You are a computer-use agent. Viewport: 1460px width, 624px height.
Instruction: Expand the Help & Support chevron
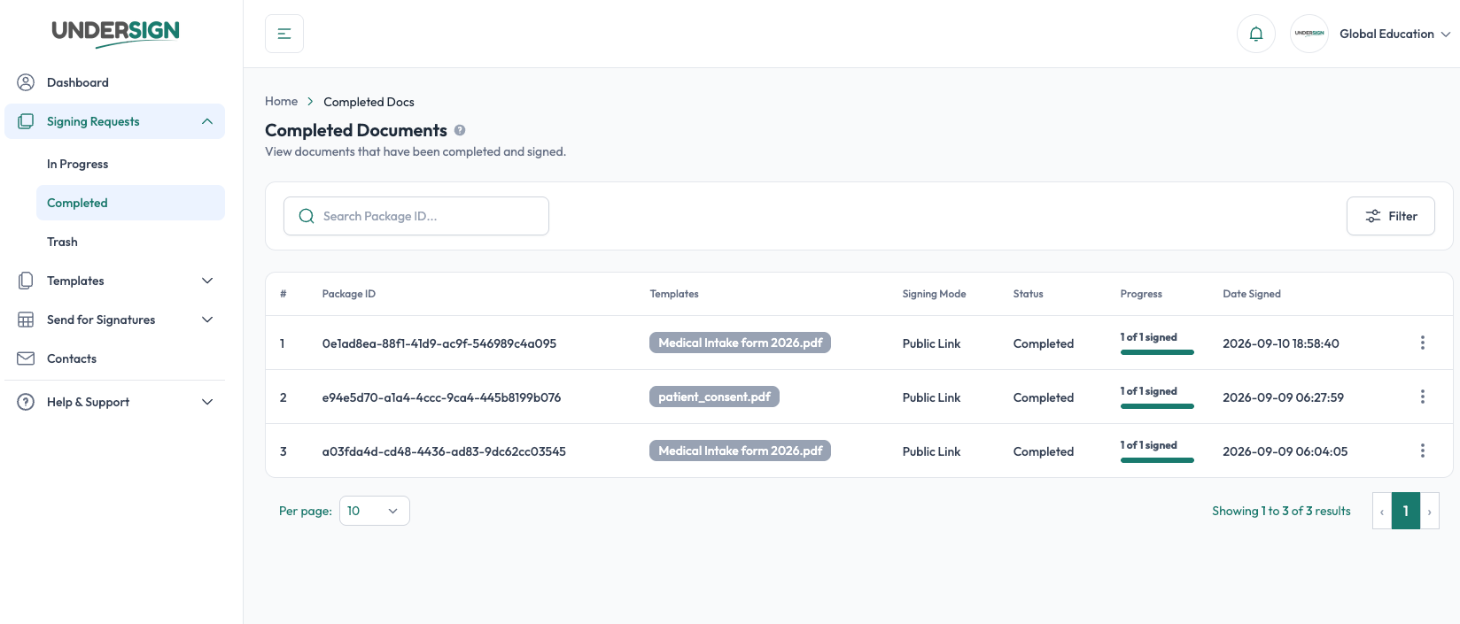point(207,402)
